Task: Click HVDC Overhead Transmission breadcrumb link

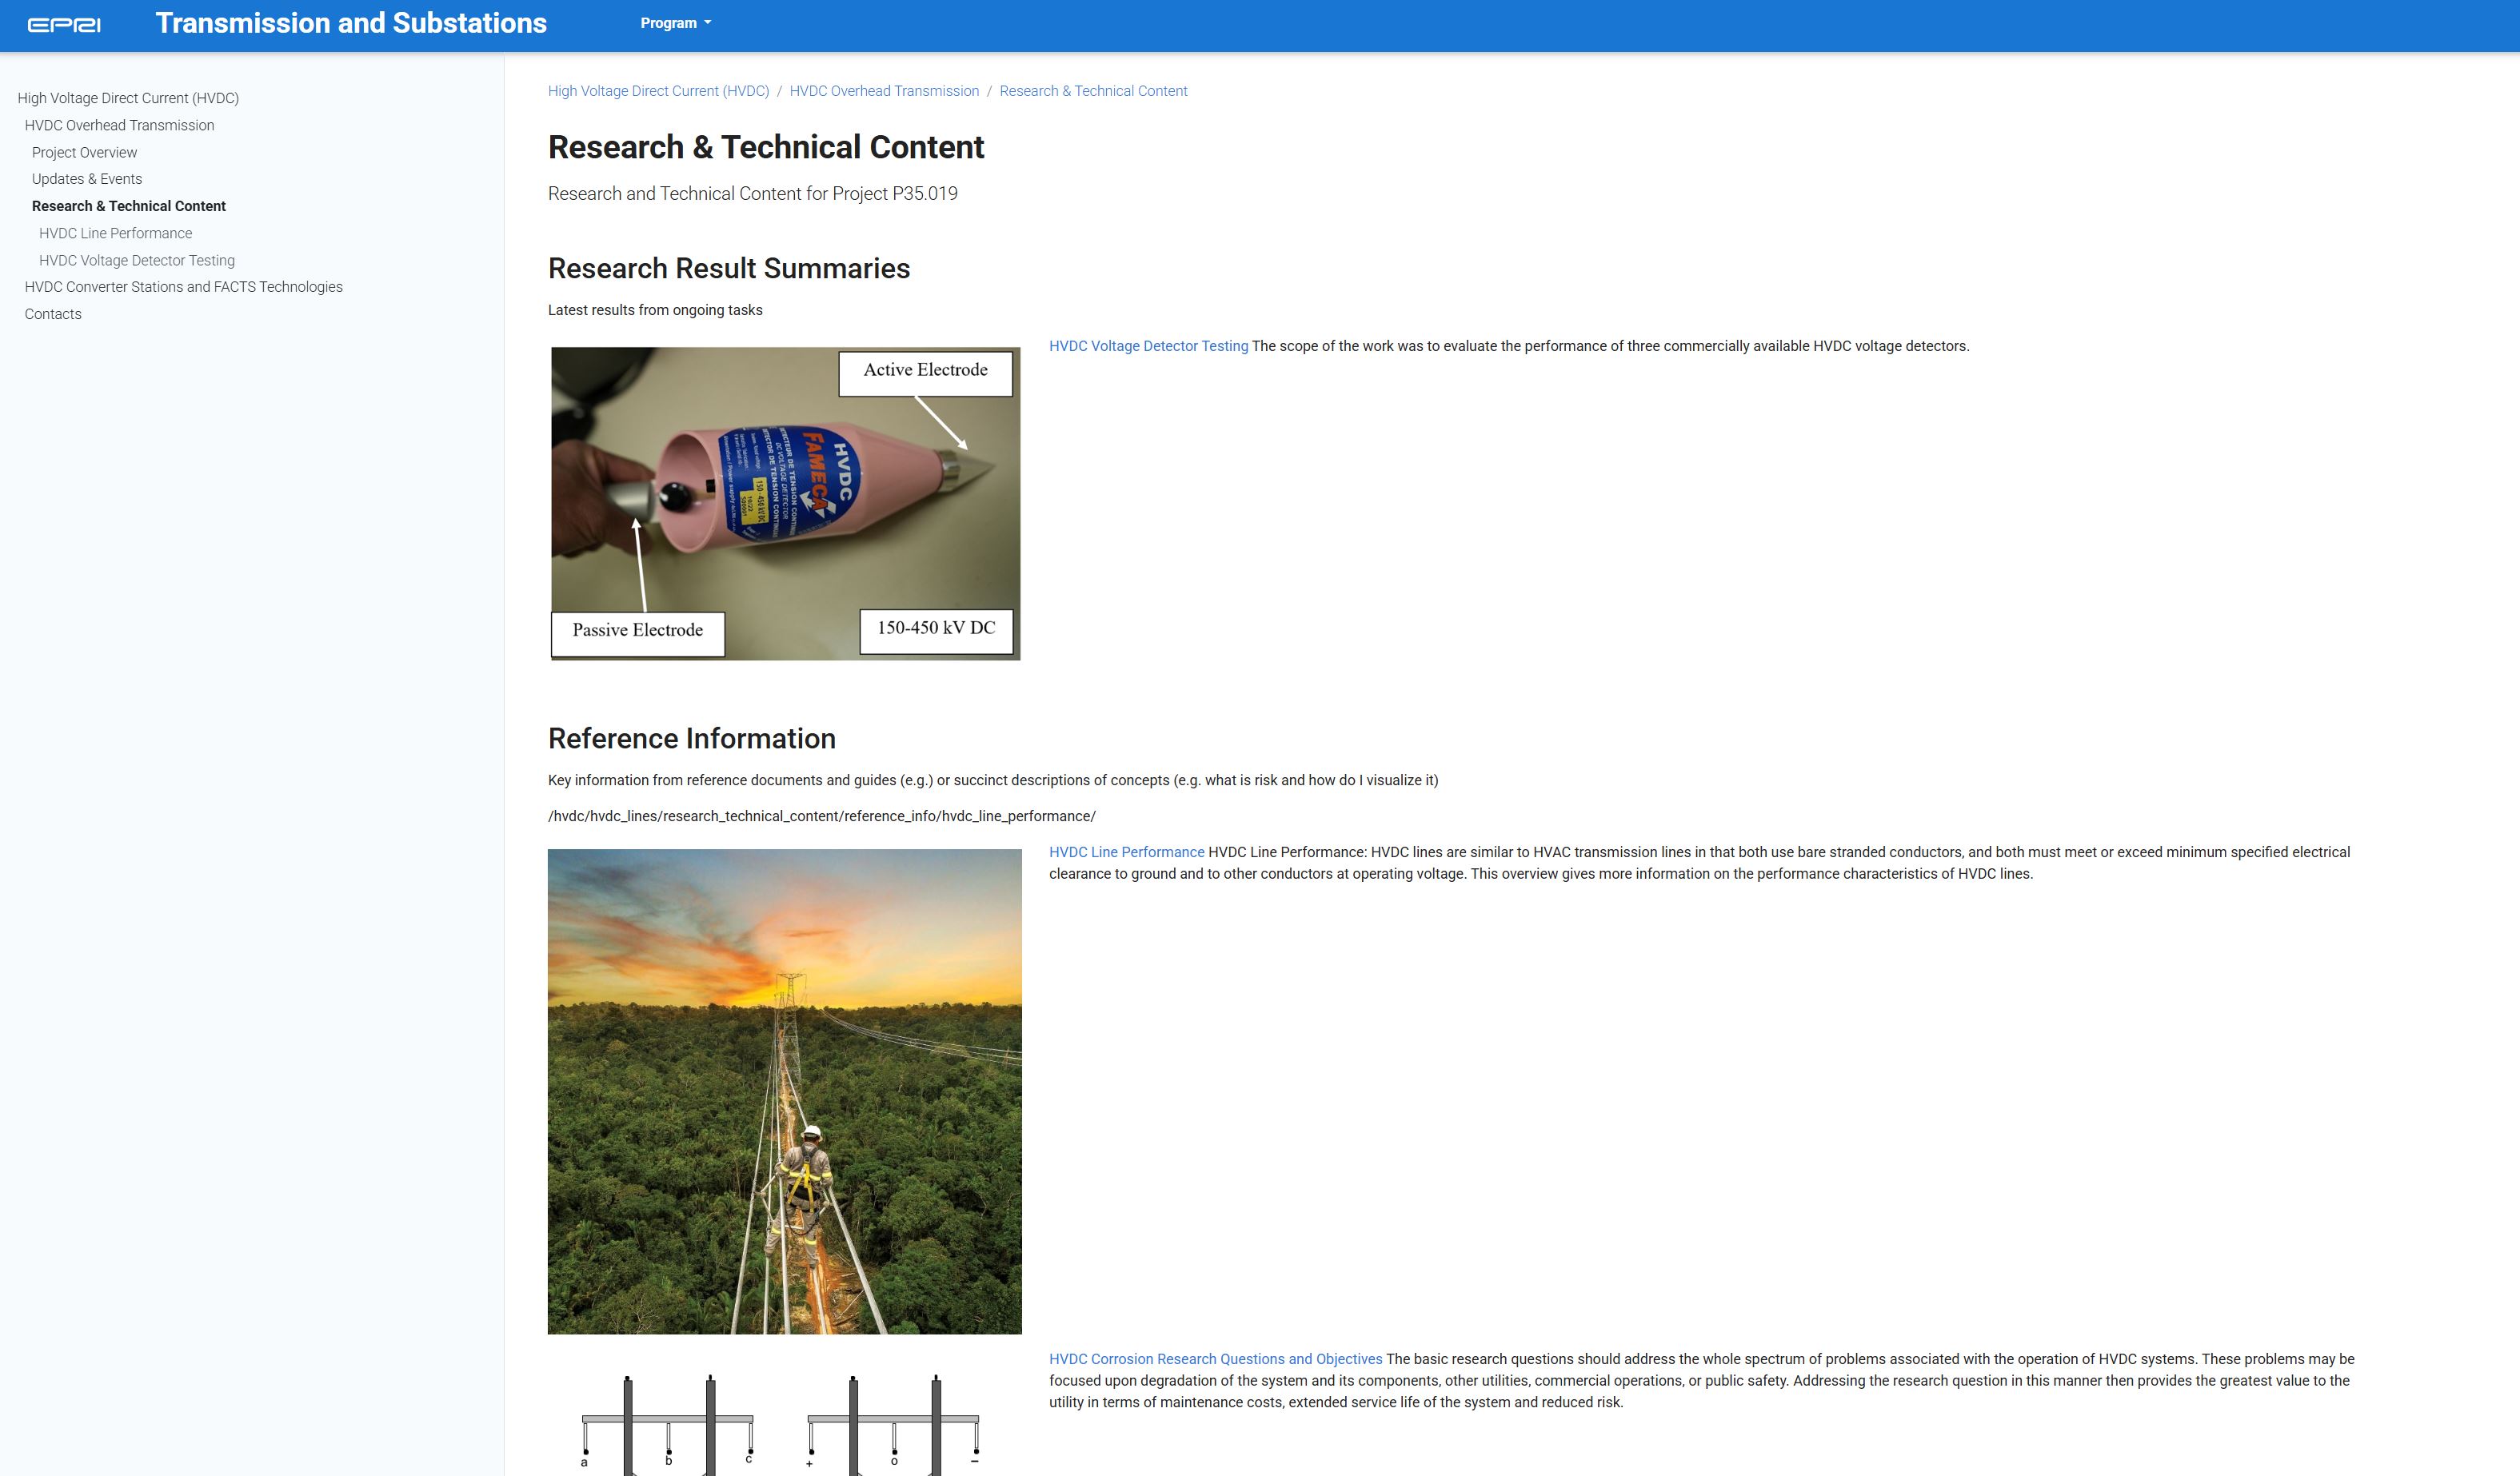Action: tap(884, 91)
